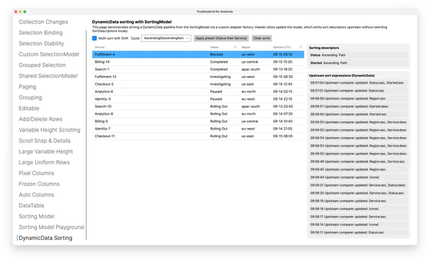Image resolution: width=430 pixels, height=262 pixels.
Task: Select the Identity-7 row
Action: pos(199,128)
